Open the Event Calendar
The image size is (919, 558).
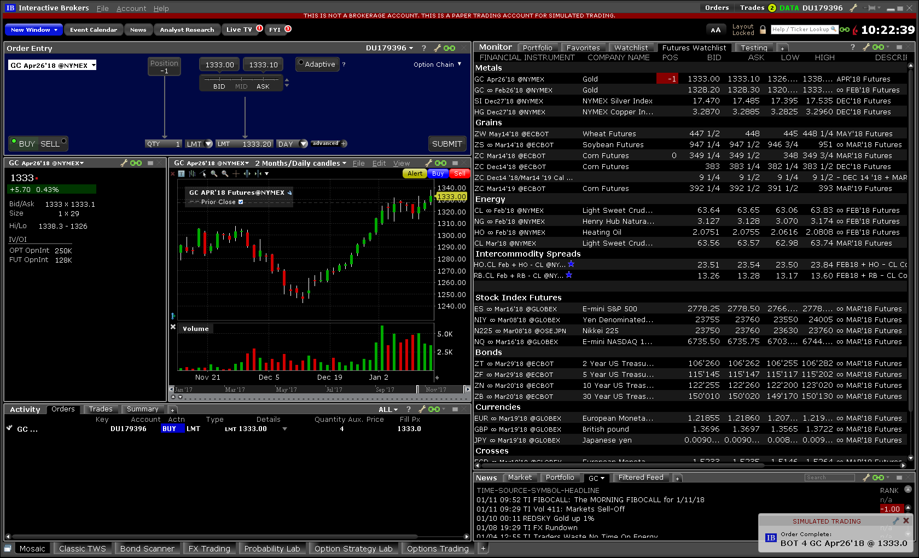[94, 30]
